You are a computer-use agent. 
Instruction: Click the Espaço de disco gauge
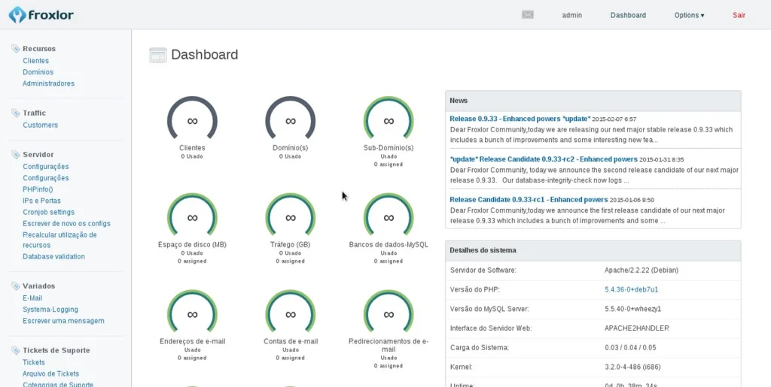click(192, 217)
